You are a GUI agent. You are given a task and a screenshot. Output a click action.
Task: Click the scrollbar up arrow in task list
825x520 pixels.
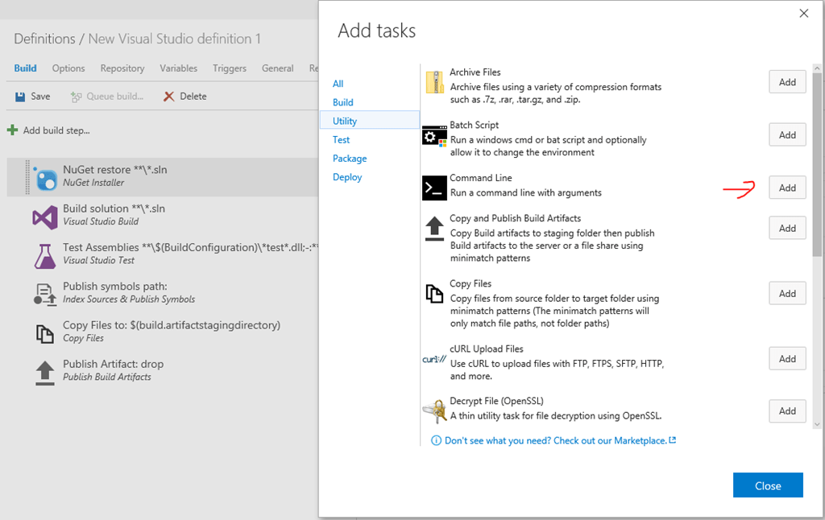pyautogui.click(x=817, y=68)
